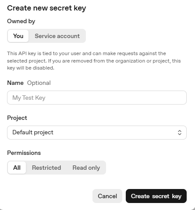Click the Cancel button
The height and width of the screenshot is (210, 195).
tap(107, 196)
